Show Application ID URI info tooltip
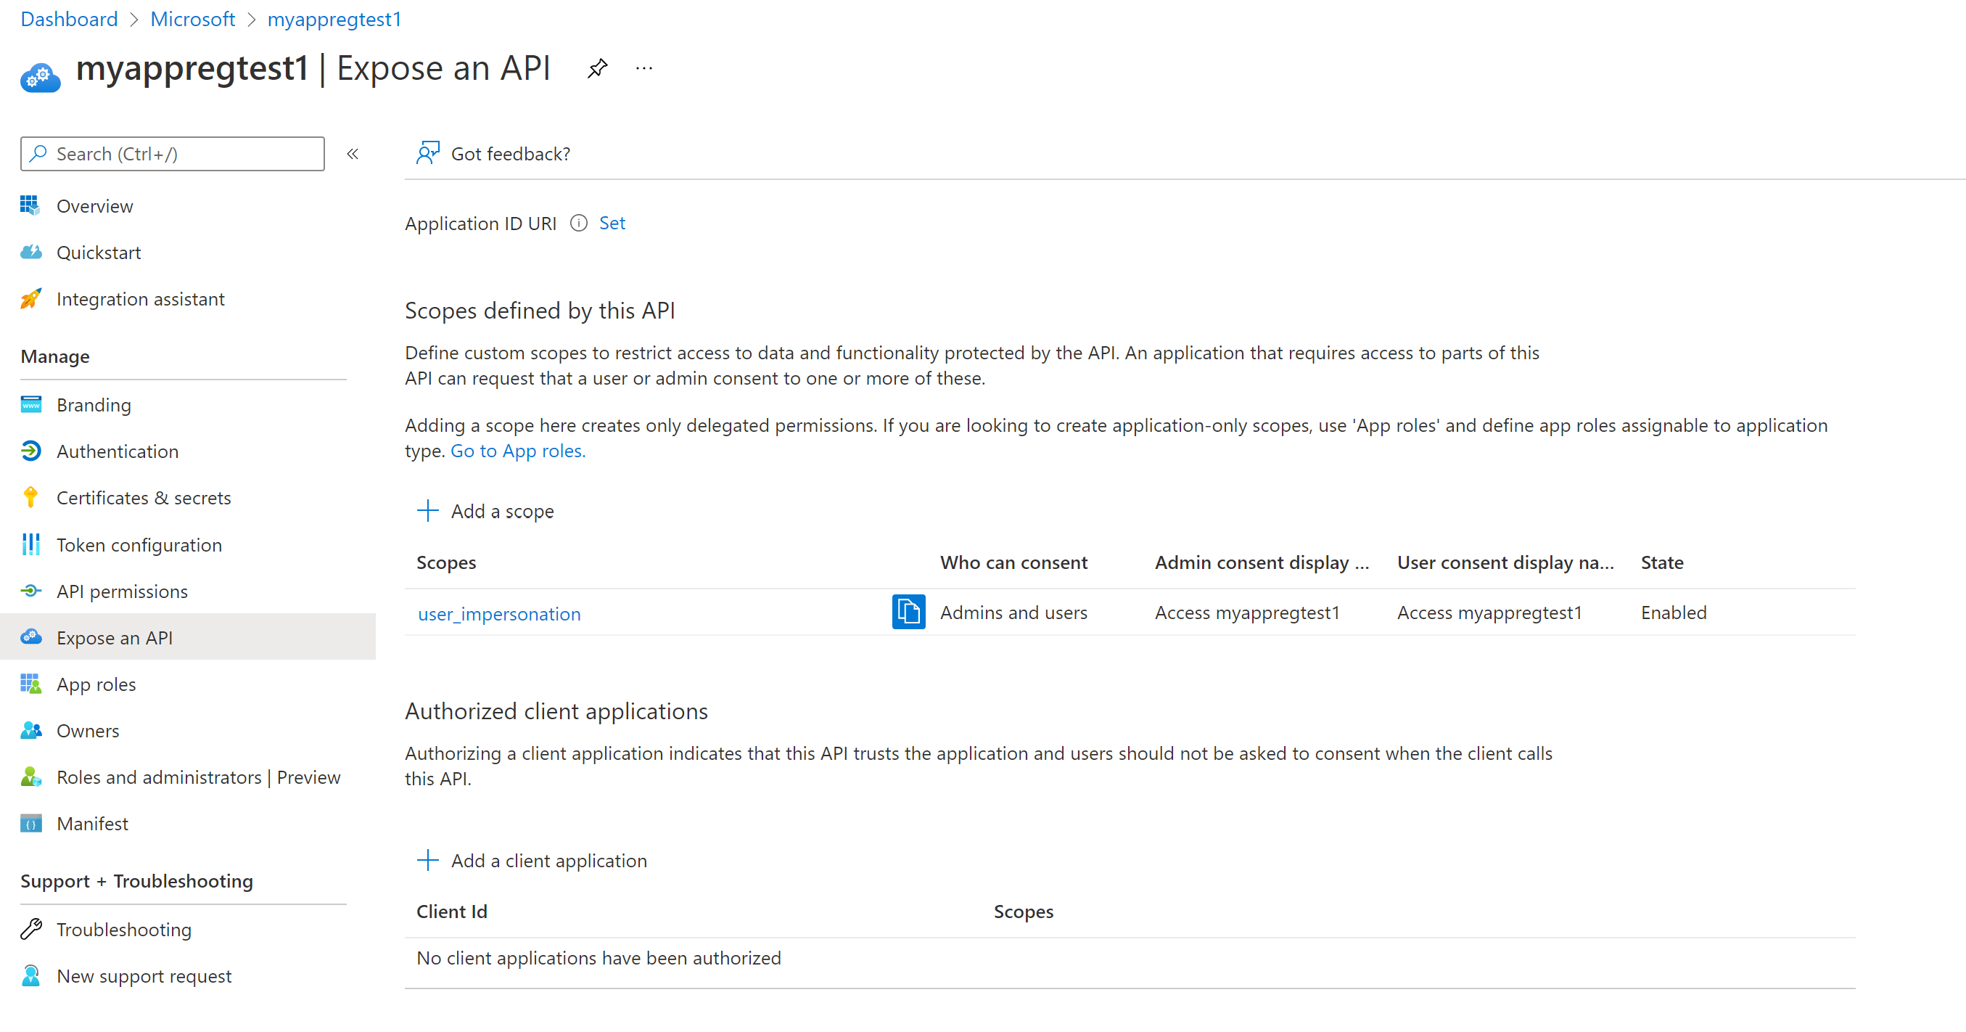 pyautogui.click(x=578, y=223)
